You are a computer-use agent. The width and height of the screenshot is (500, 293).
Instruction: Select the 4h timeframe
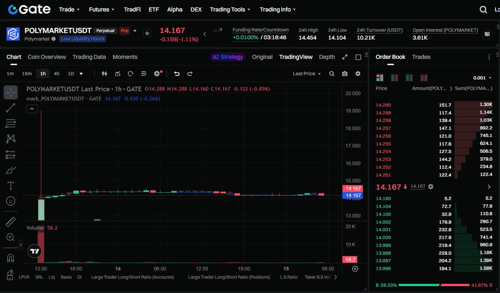tap(57, 74)
